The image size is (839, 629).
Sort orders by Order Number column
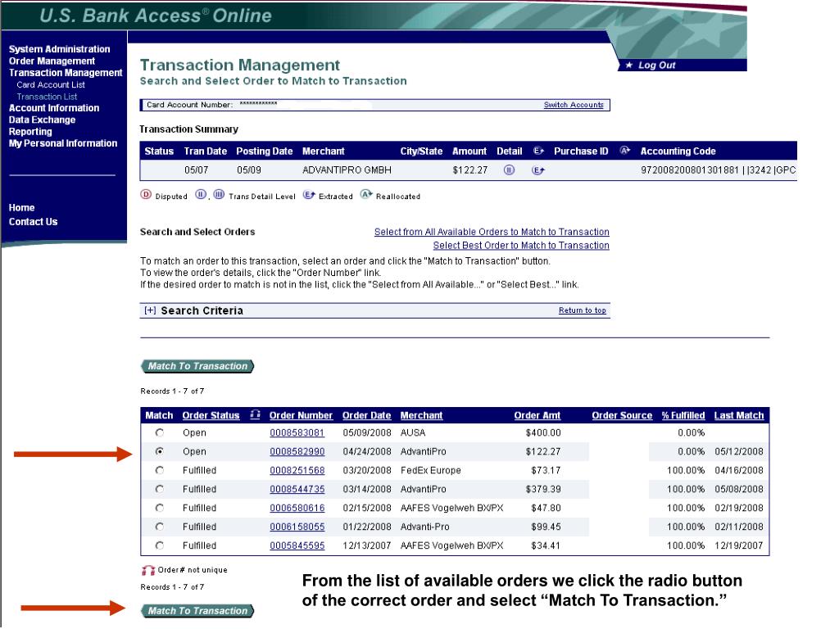301,415
